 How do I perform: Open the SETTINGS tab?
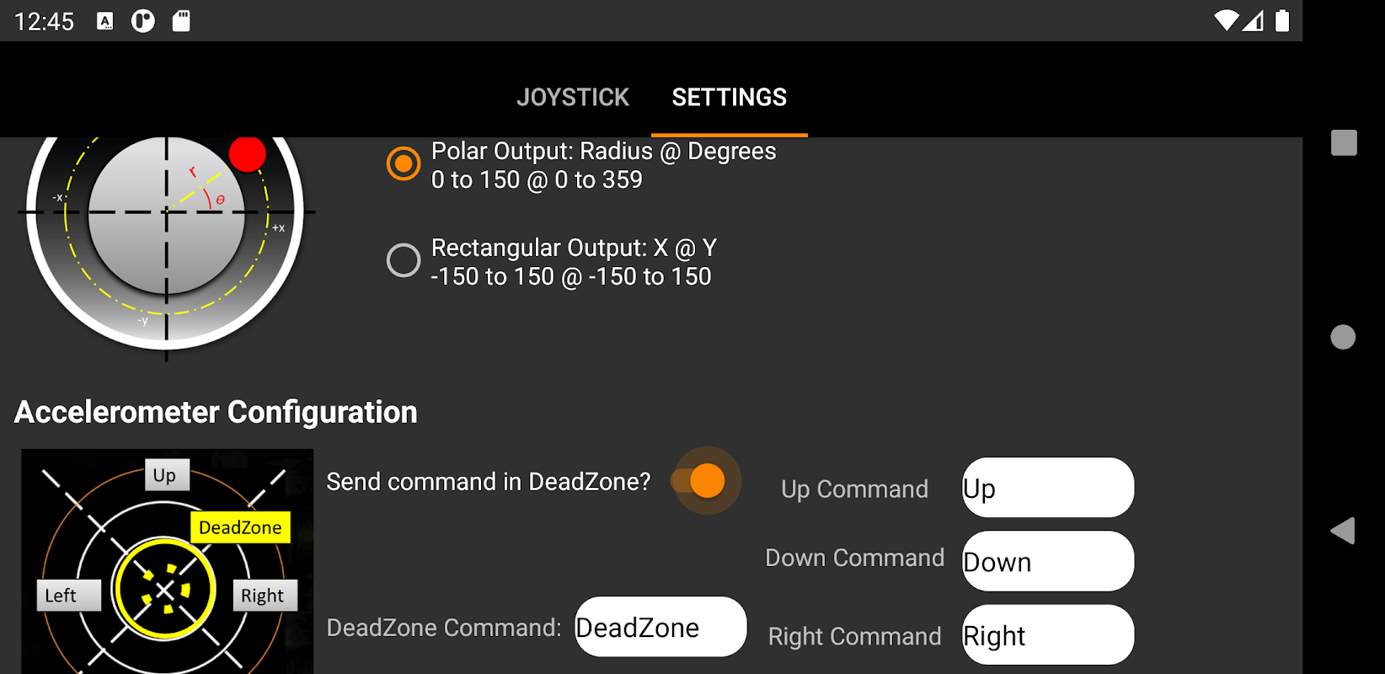coord(729,98)
